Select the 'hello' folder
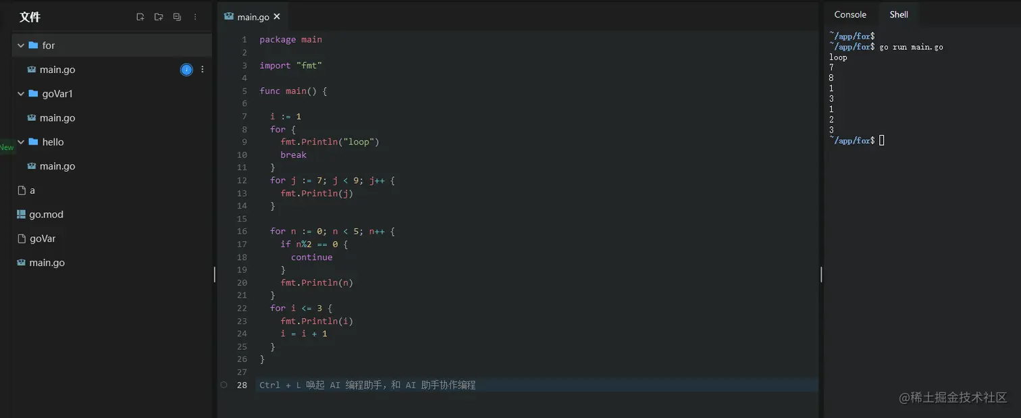1021x418 pixels. click(x=112, y=142)
